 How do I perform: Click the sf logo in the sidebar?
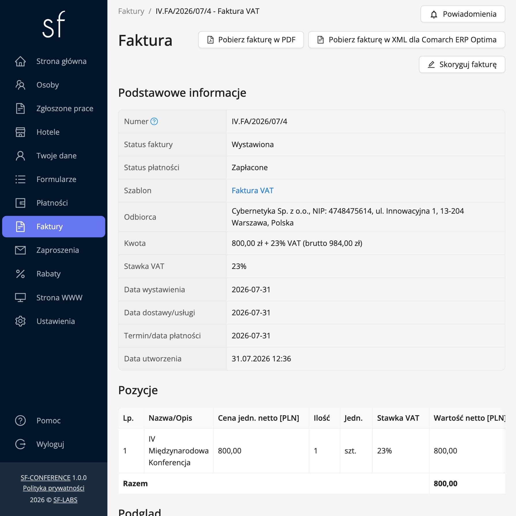tap(54, 24)
